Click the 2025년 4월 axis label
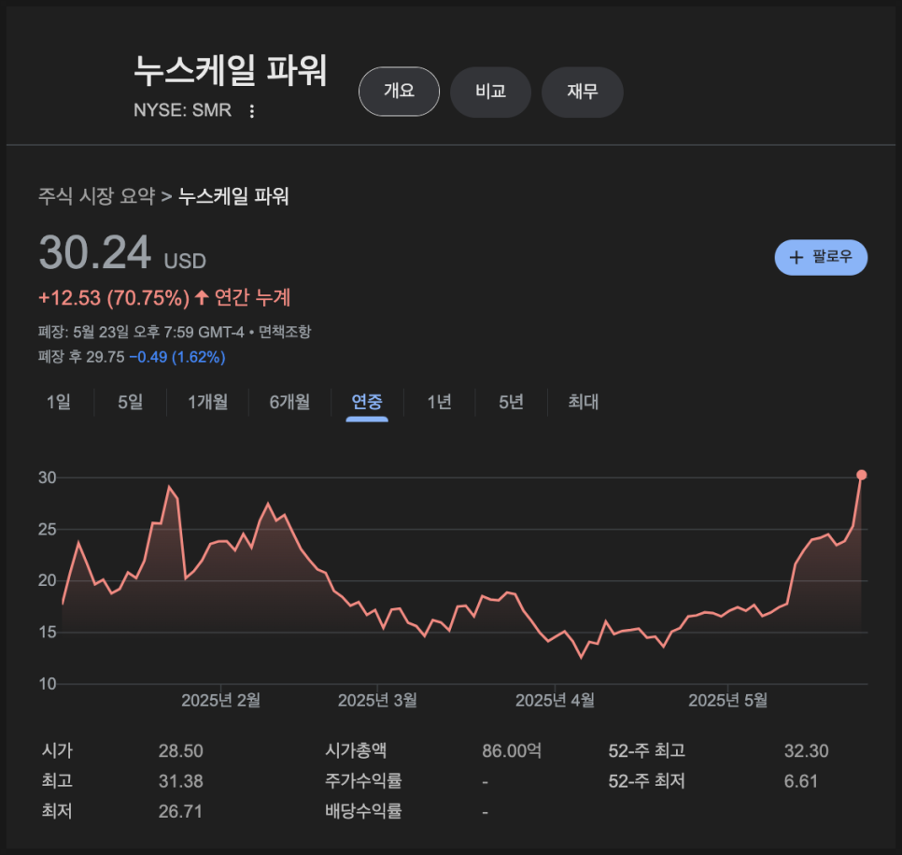Screen dimensions: 902x855 point(555,700)
